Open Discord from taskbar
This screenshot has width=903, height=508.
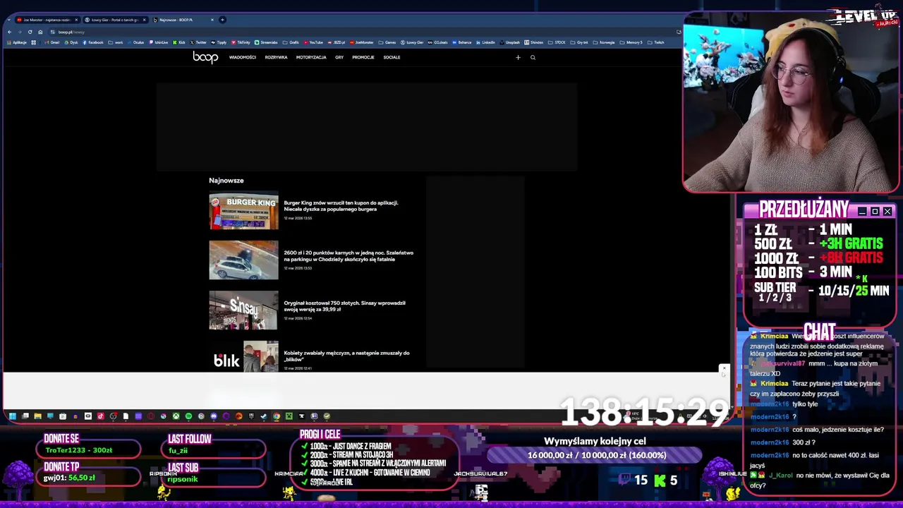[214, 416]
